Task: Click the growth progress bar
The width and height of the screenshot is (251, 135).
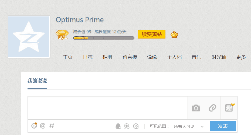Action: pyautogui.click(x=104, y=38)
